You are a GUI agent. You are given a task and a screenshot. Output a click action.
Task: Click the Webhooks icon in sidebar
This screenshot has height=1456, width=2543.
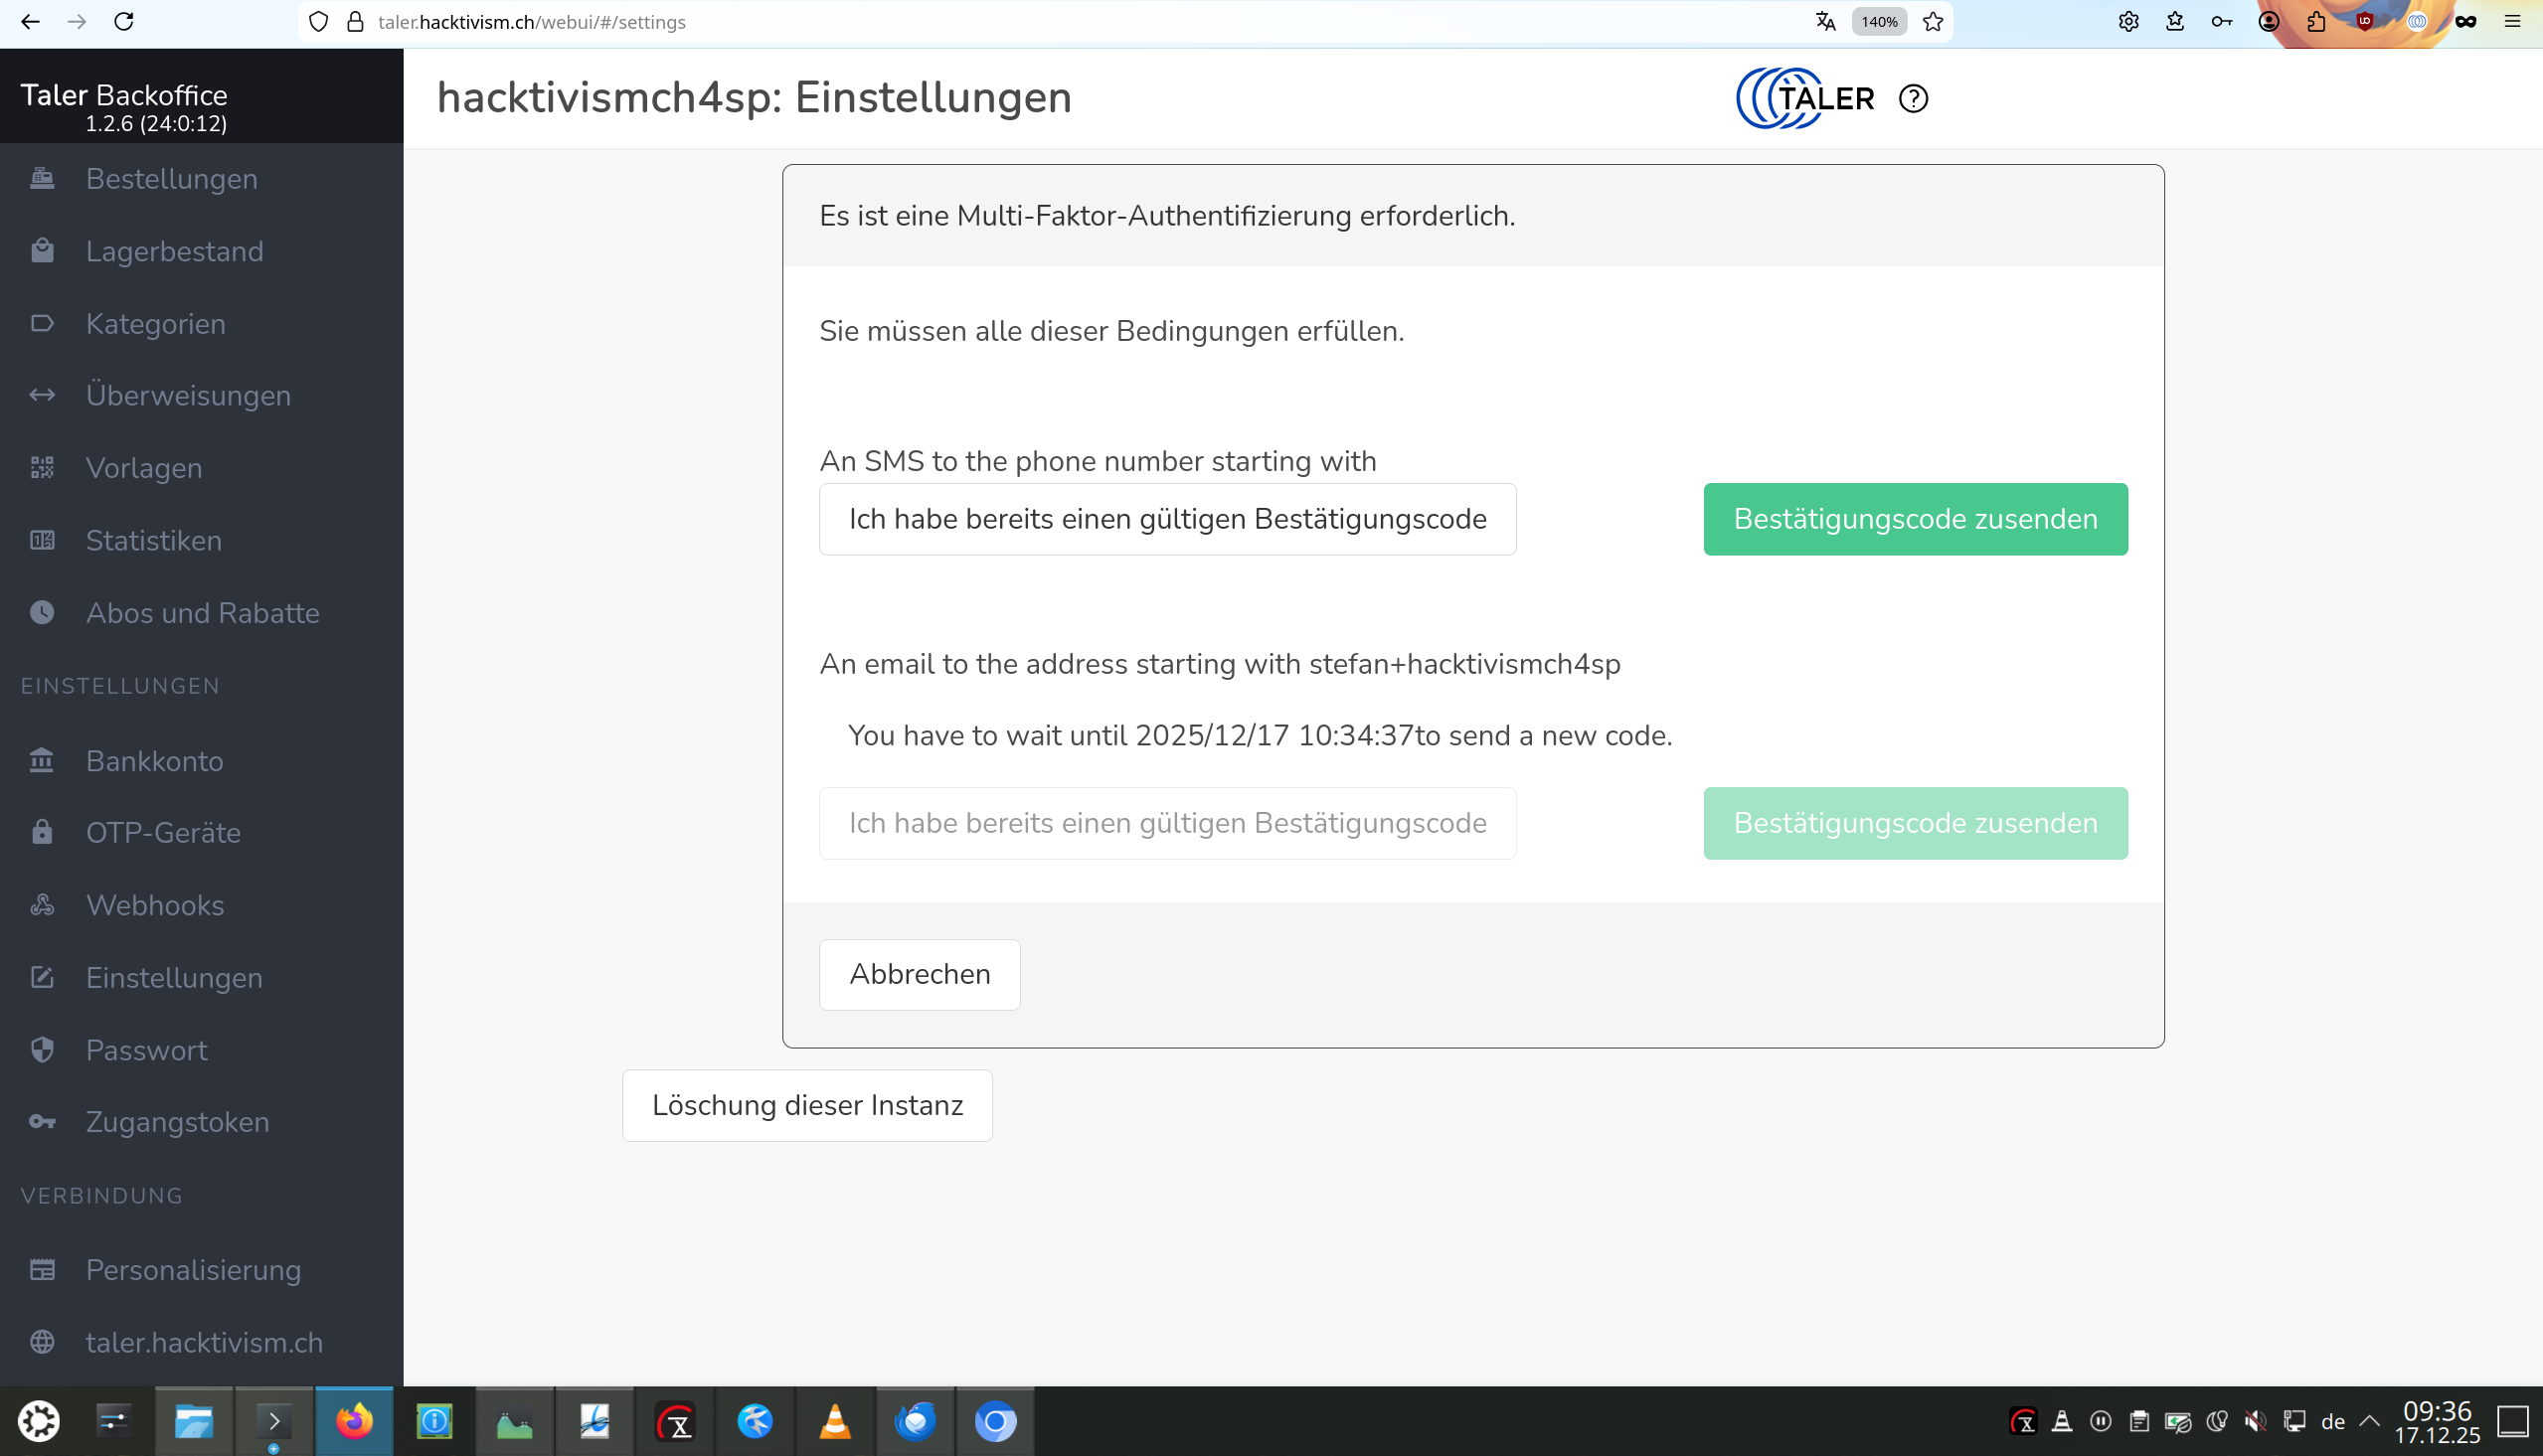click(x=42, y=905)
